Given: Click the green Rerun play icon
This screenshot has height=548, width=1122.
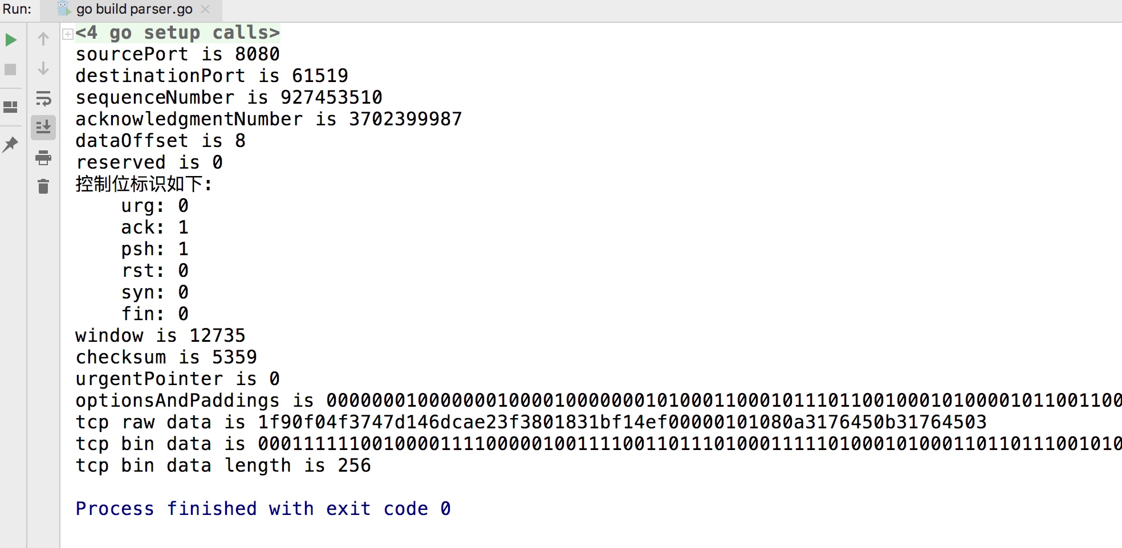Looking at the screenshot, I should (11, 40).
